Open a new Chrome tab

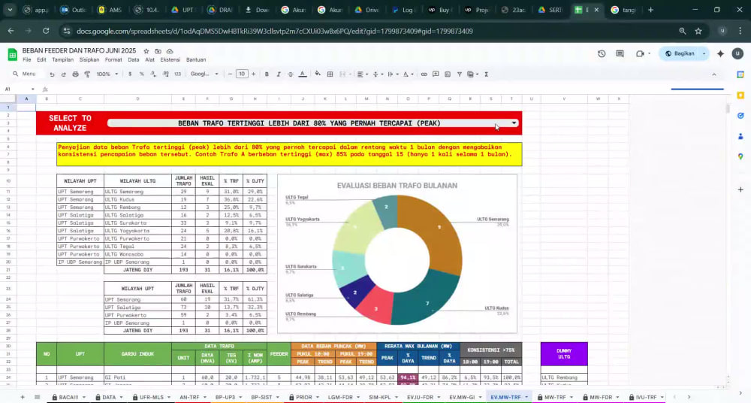point(650,10)
